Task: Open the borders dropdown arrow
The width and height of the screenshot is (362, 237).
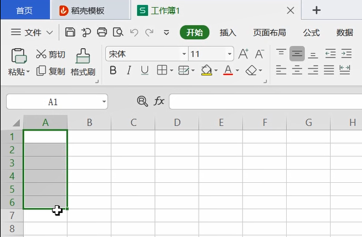Action: coord(172,70)
